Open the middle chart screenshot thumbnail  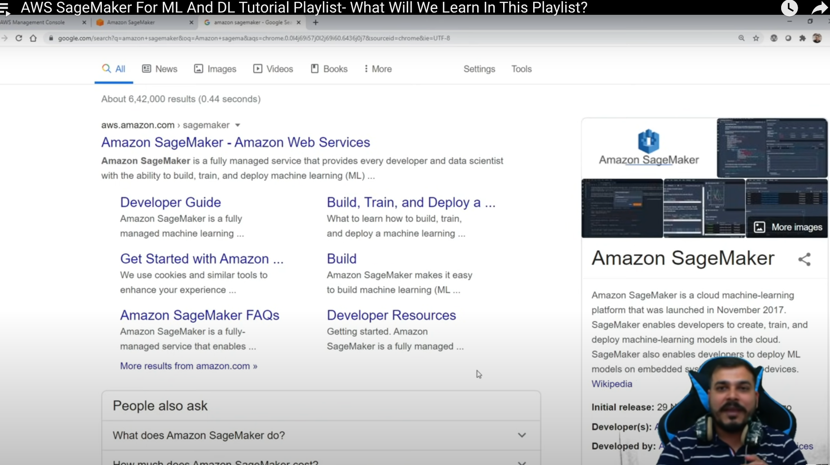point(704,208)
